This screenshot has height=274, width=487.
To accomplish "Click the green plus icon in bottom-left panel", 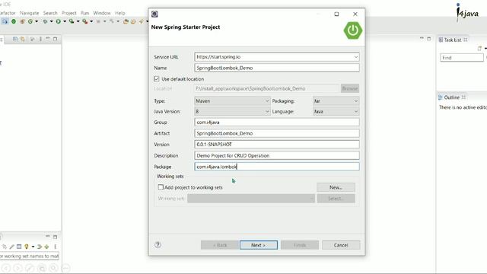I will click(x=46, y=247).
